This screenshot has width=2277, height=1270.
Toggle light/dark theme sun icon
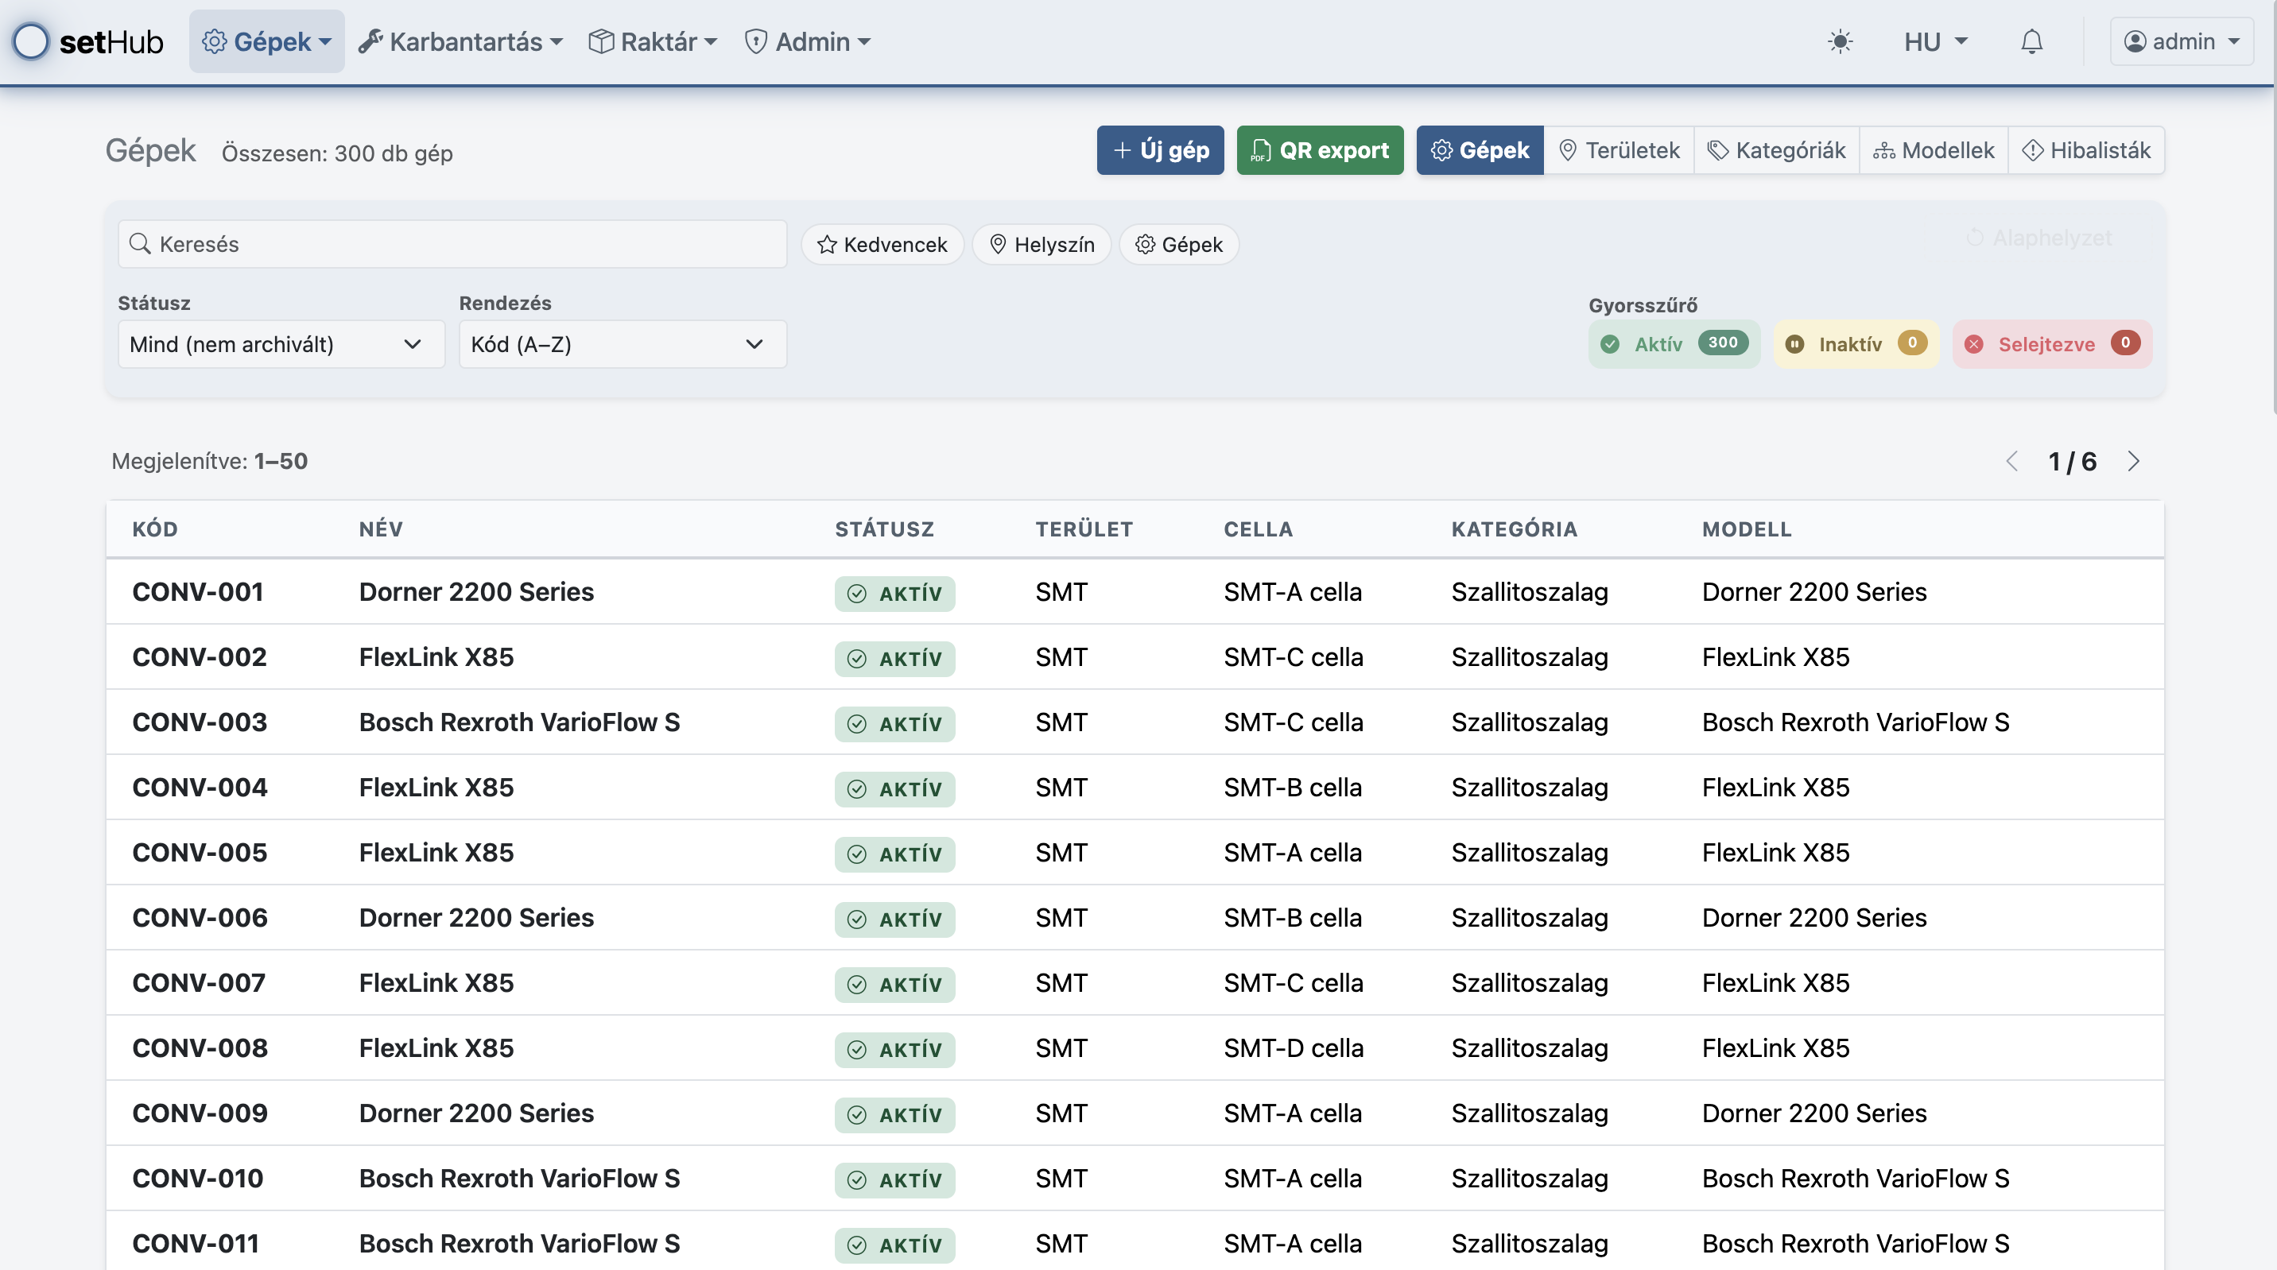coord(1840,41)
